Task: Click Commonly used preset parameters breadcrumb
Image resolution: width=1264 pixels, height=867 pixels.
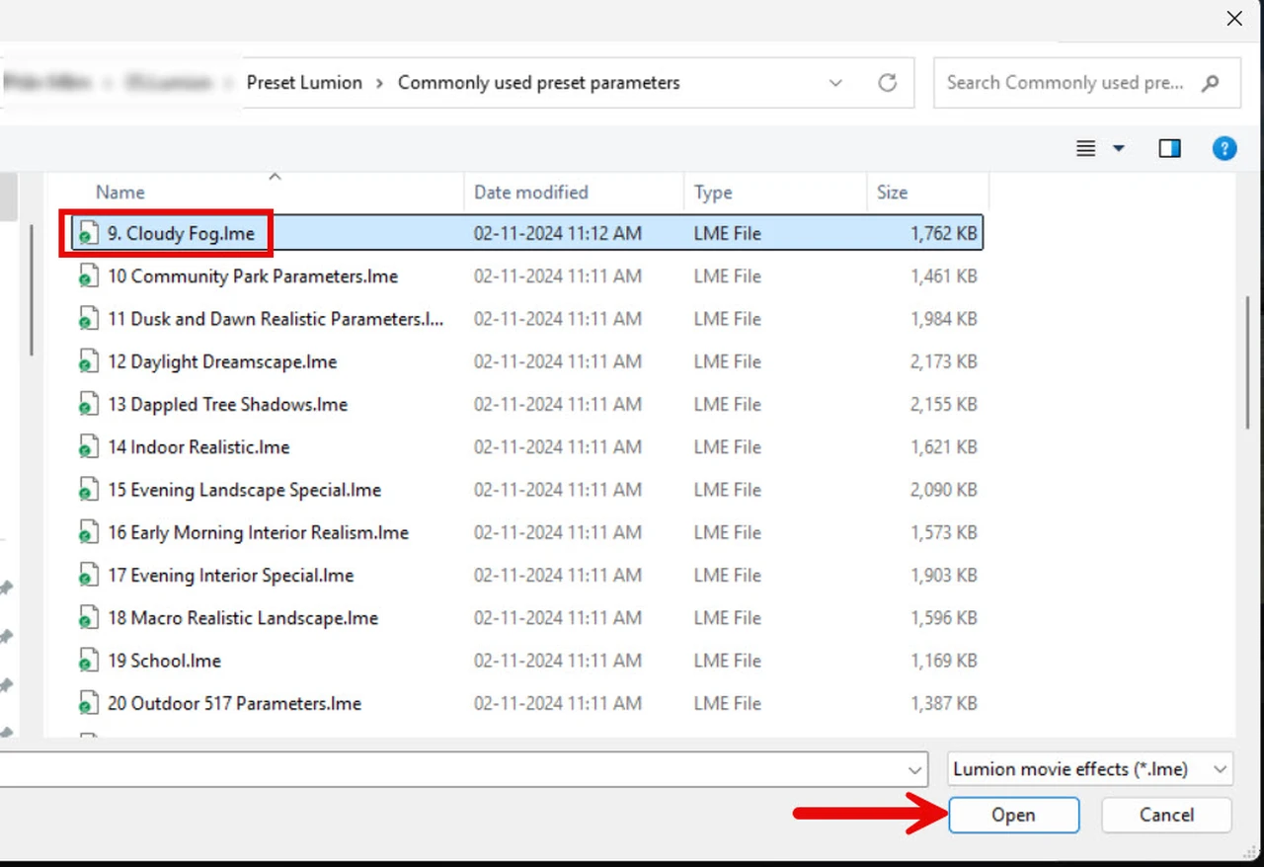Action: (x=539, y=83)
